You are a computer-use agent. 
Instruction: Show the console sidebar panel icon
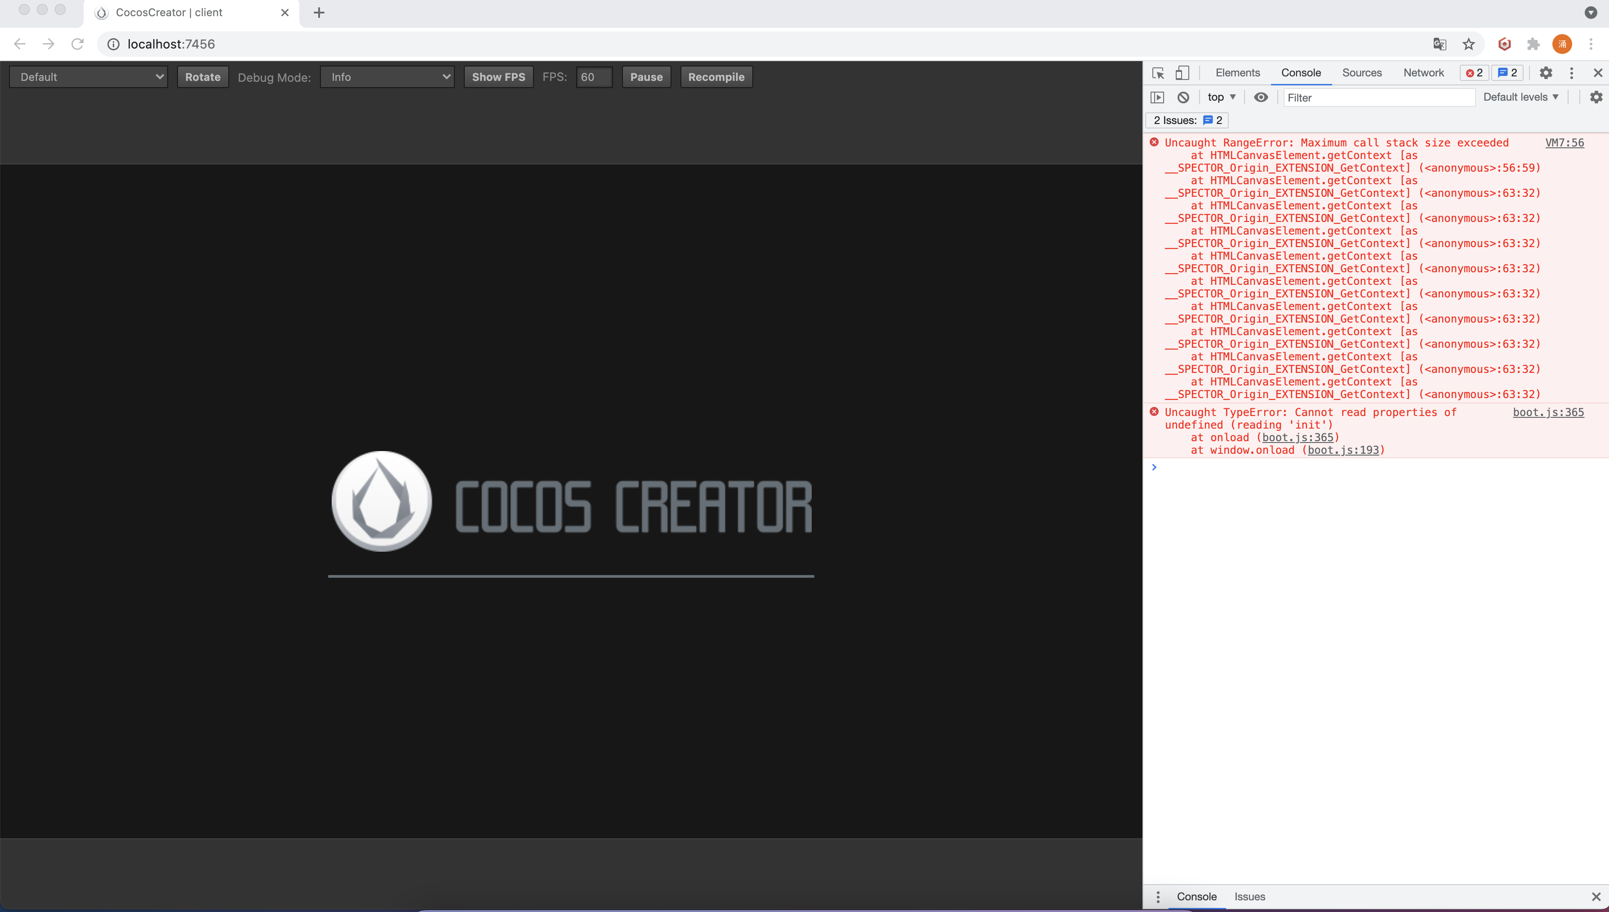[1157, 97]
